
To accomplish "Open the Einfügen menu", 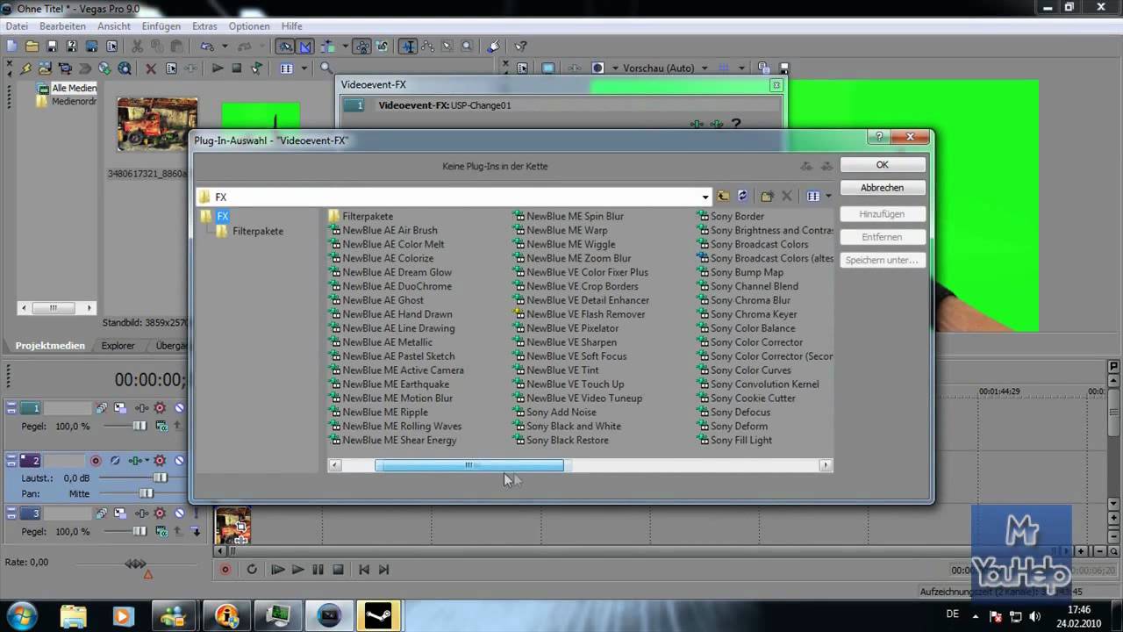I will tap(161, 26).
